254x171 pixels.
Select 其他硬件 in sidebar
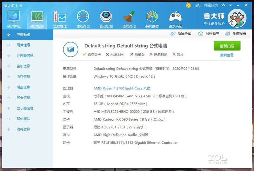click(28, 119)
